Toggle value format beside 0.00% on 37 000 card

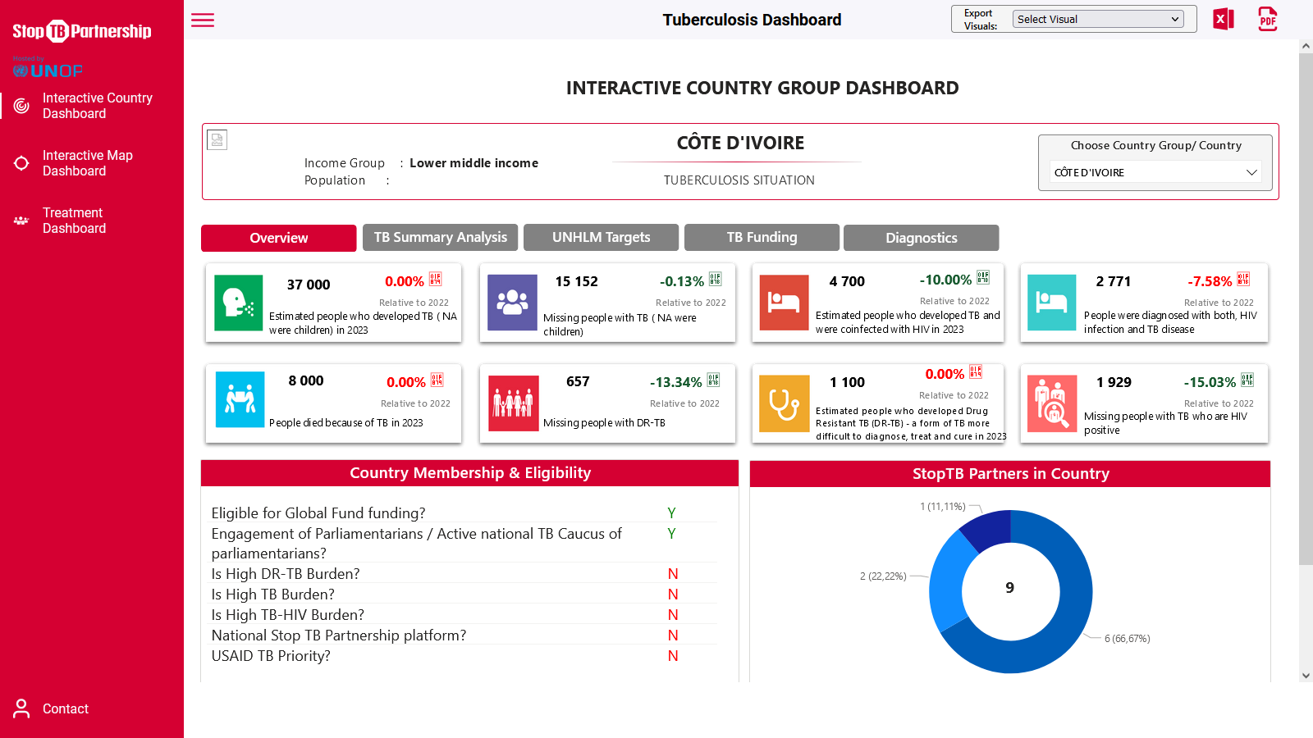pyautogui.click(x=436, y=280)
